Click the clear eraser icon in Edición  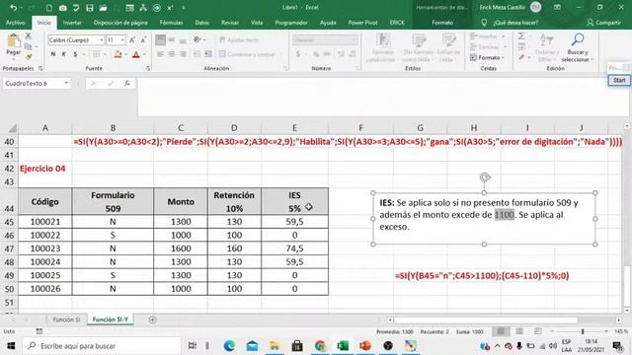click(521, 57)
